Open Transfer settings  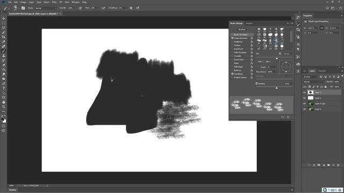238,56
